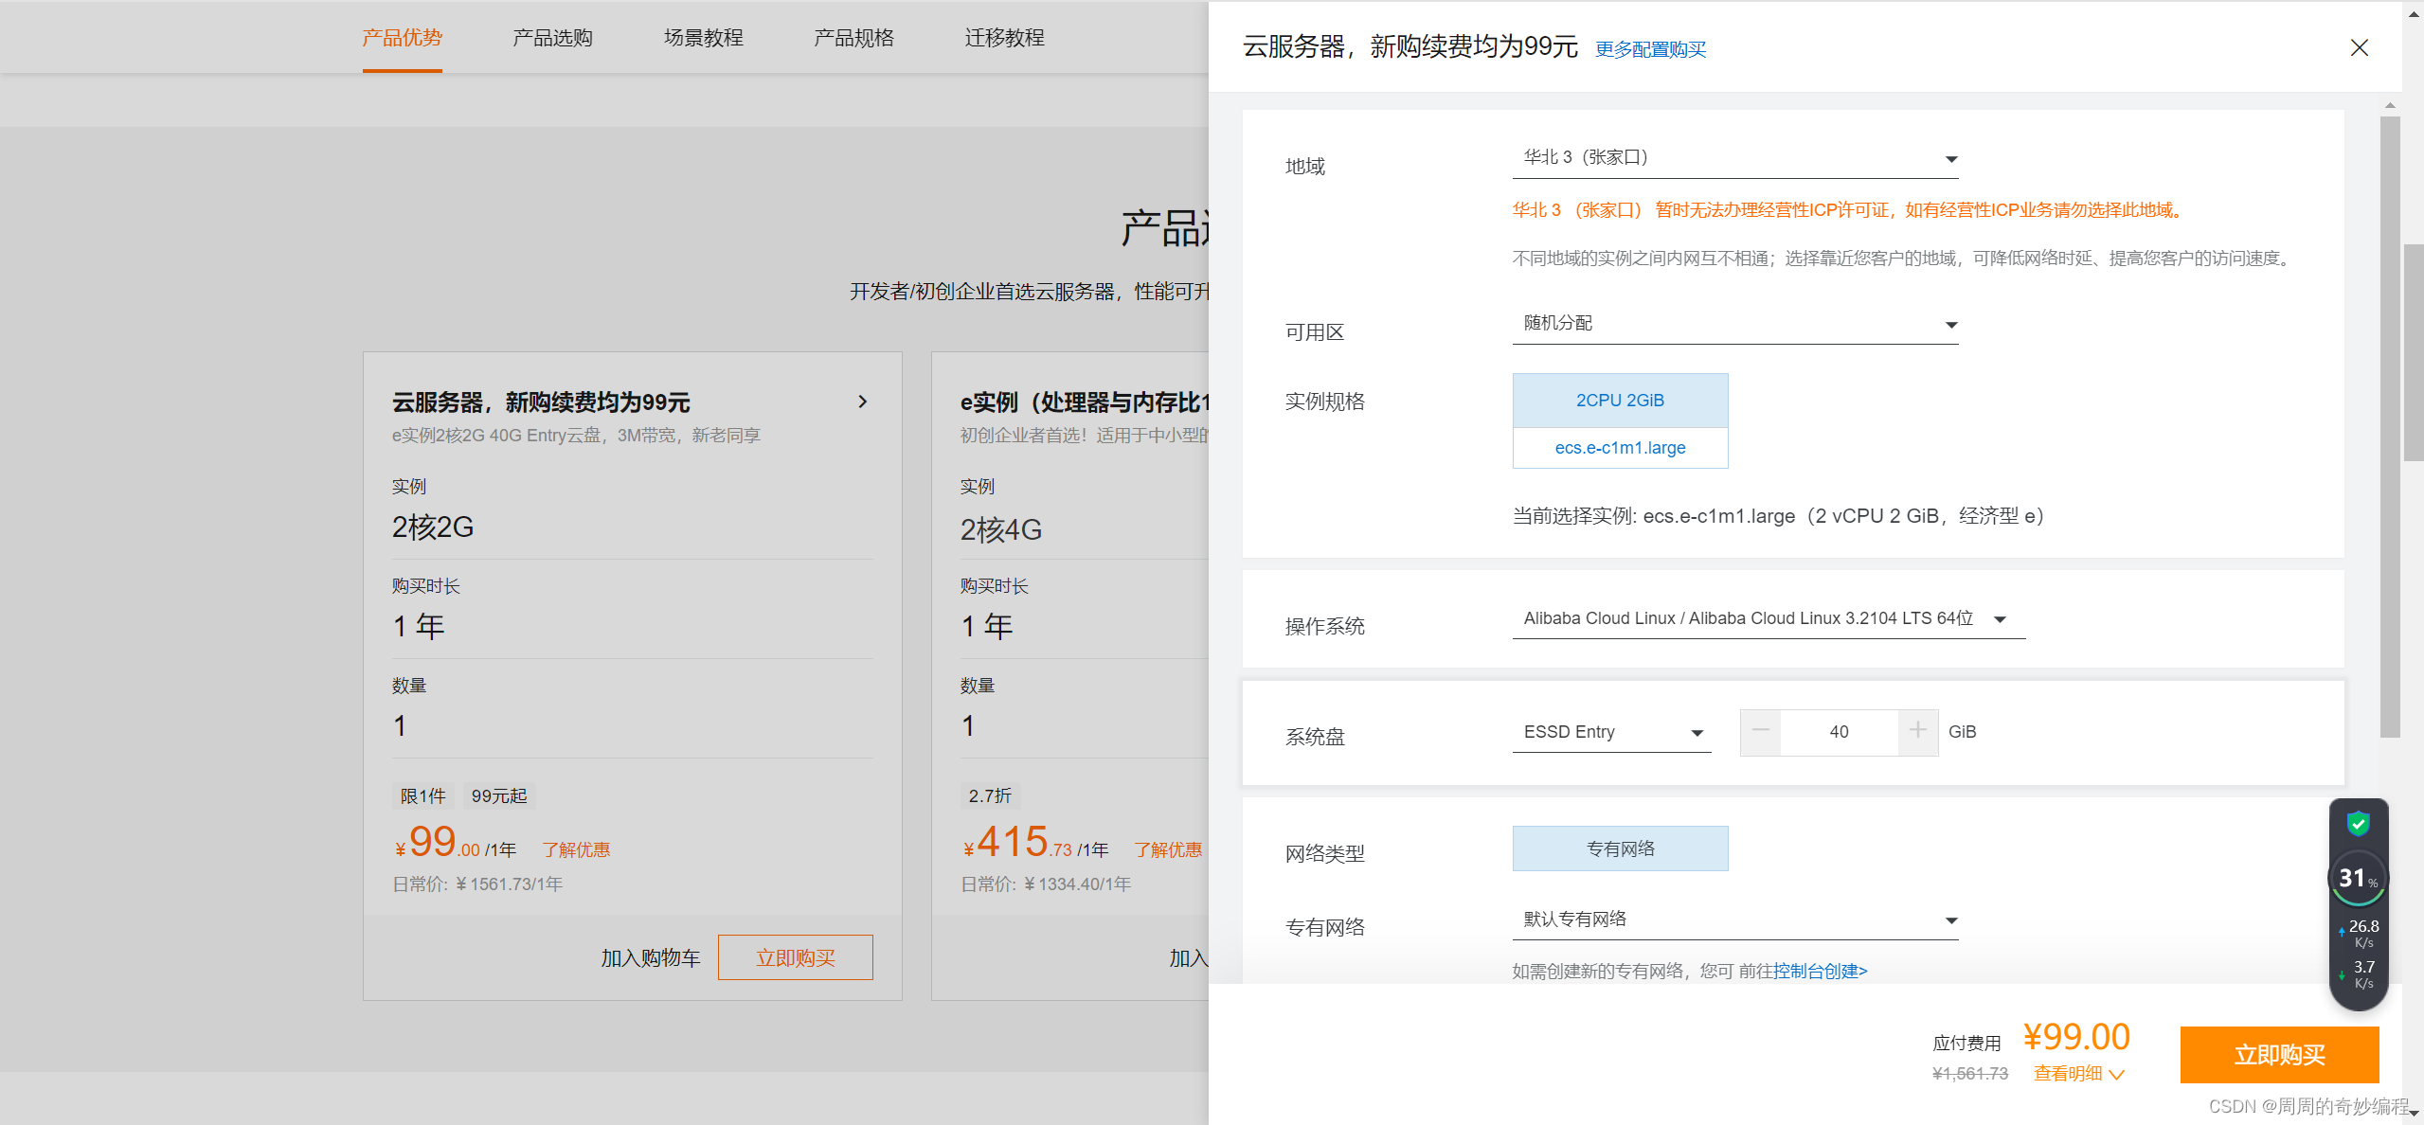Click the scrollbar up arrow in panel
This screenshot has height=1125, width=2424.
pos(2390,105)
